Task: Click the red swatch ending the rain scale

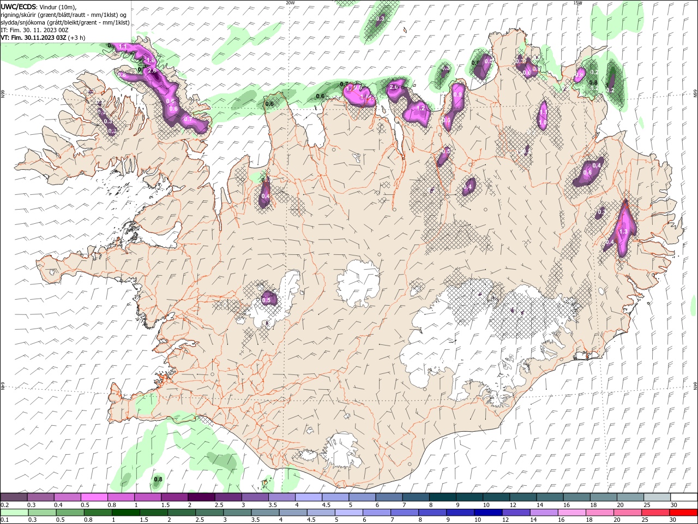Action: [x=683, y=513]
